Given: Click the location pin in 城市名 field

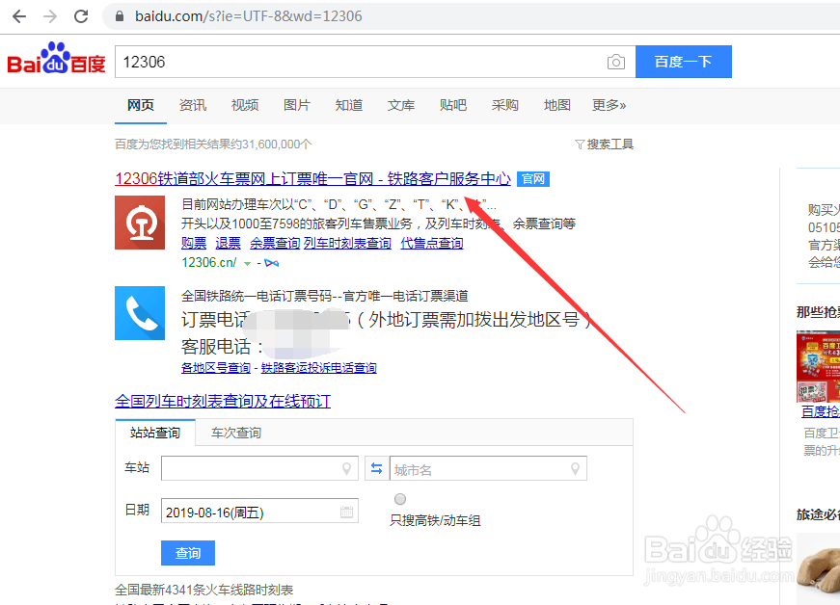Looking at the screenshot, I should [575, 469].
